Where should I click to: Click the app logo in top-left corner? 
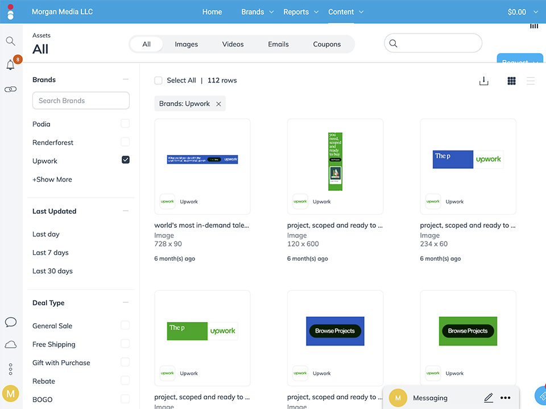[10, 12]
